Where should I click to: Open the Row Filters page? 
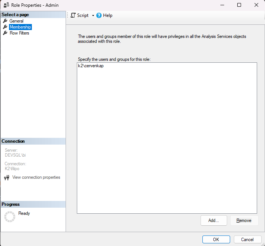pyautogui.click(x=19, y=33)
